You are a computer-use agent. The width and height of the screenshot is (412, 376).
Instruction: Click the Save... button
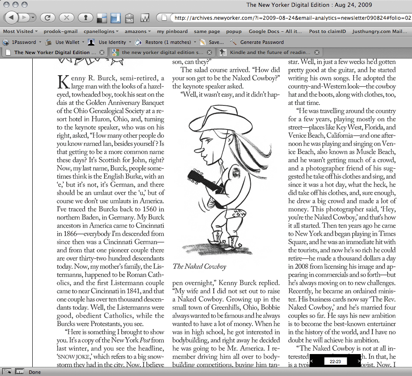tap(216, 42)
